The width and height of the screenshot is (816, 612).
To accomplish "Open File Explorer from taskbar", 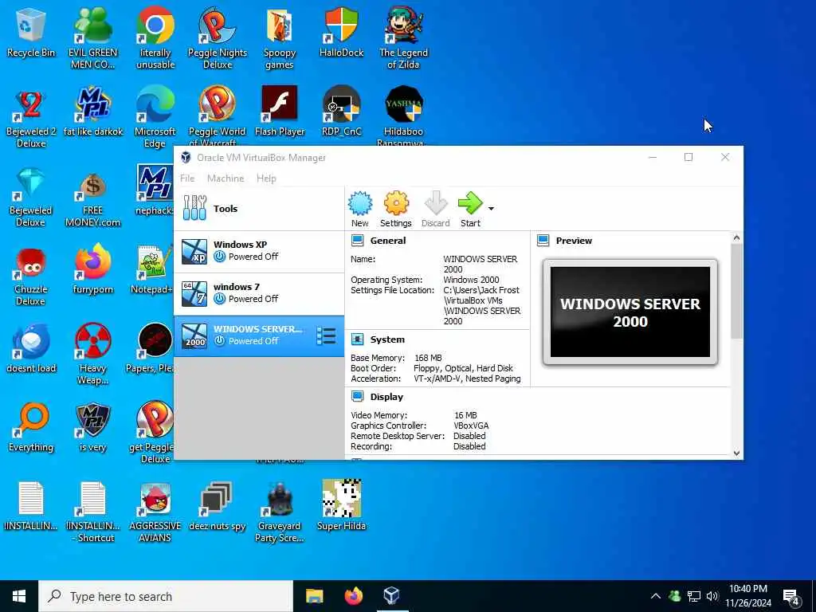I will click(x=314, y=596).
